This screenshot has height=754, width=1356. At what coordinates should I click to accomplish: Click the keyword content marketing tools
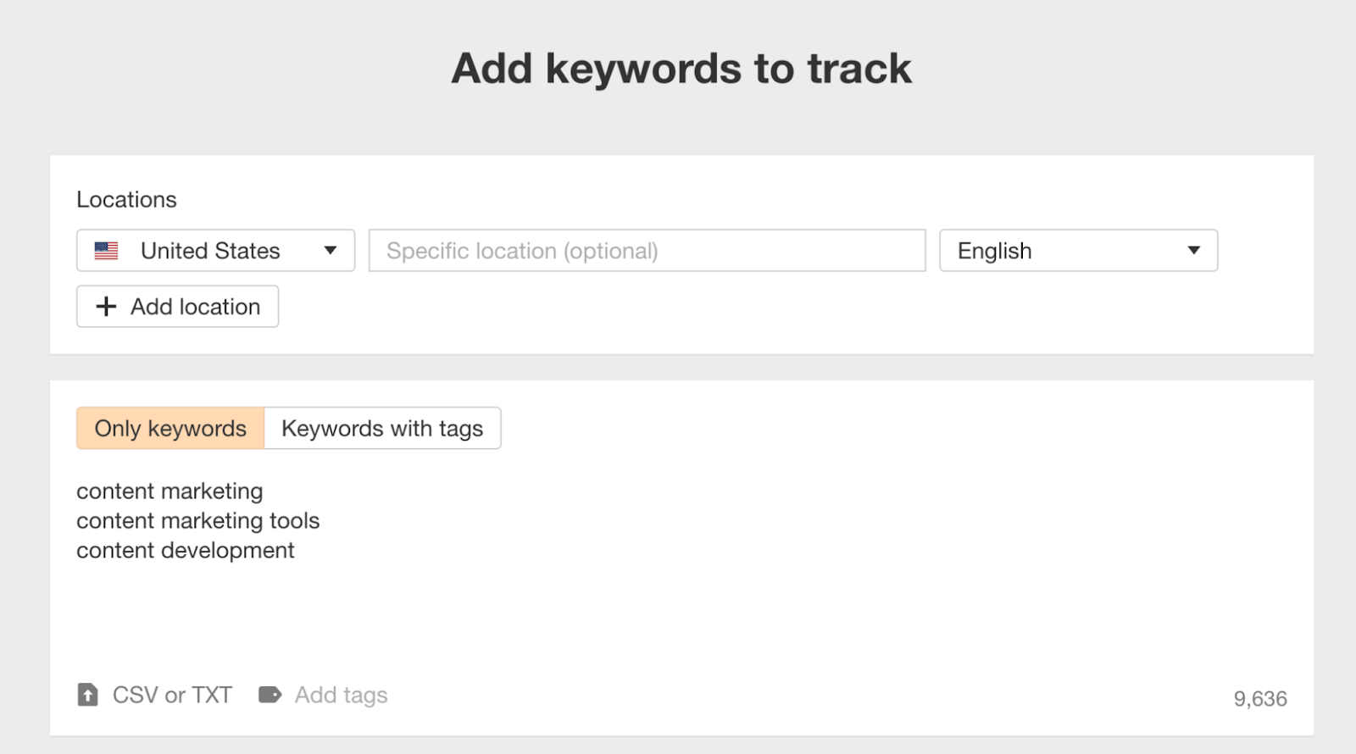(198, 521)
